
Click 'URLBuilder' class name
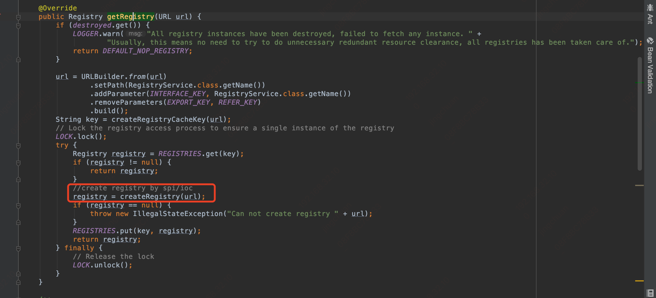click(103, 76)
